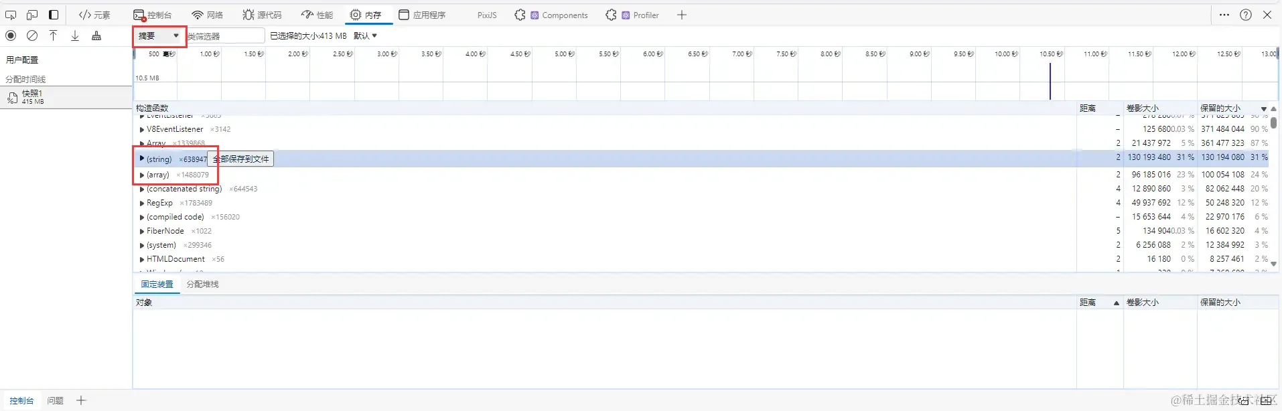Image resolution: width=1282 pixels, height=411 pixels.
Task: Open DevTools help with the question mark icon
Action: pyautogui.click(x=1246, y=15)
